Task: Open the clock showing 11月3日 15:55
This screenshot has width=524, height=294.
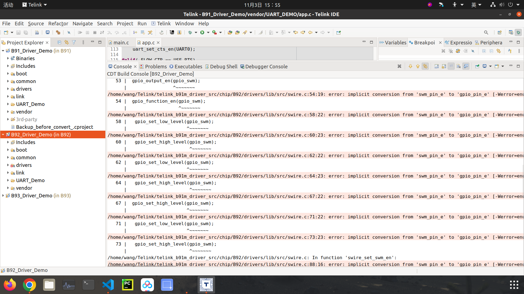Action: click(262, 5)
